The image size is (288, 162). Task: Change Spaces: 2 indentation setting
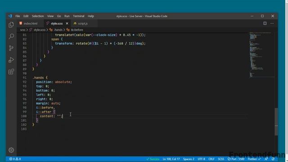189,159
